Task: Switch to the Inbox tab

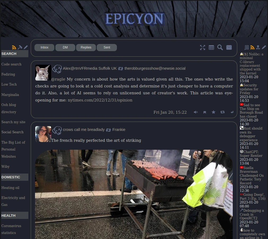Action: tap(45, 47)
